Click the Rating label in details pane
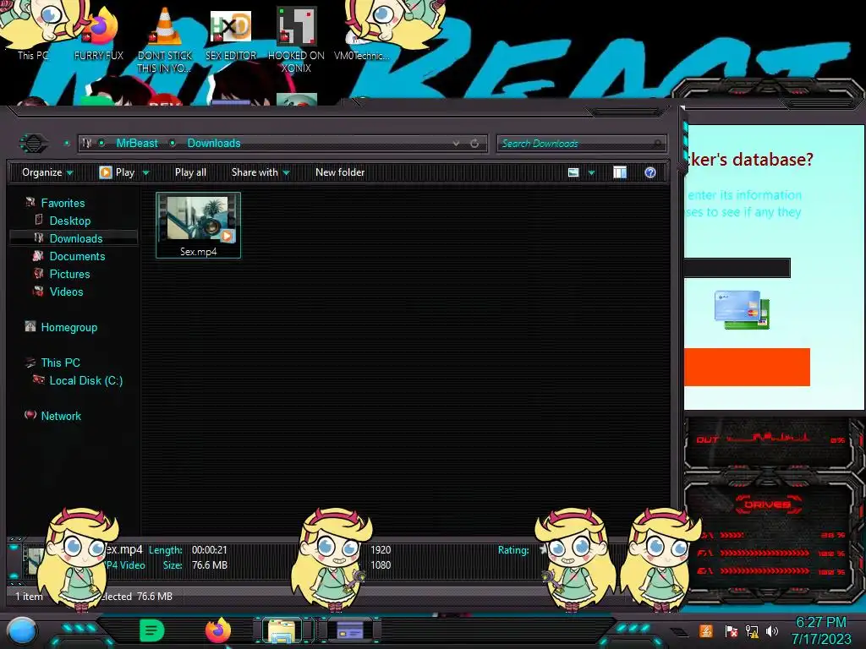The image size is (866, 649). pyautogui.click(x=513, y=549)
